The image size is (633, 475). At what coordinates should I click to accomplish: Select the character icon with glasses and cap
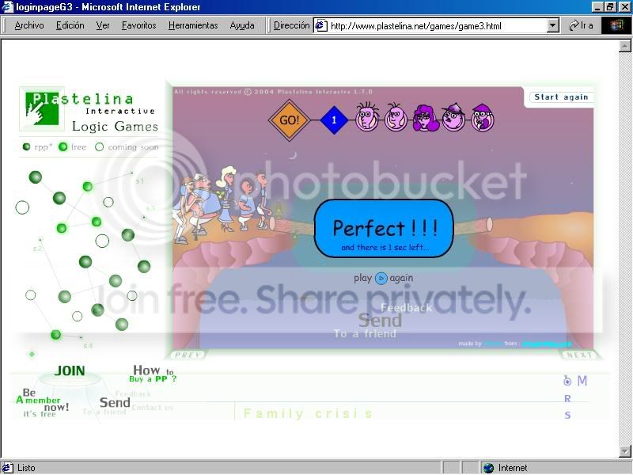(x=483, y=117)
